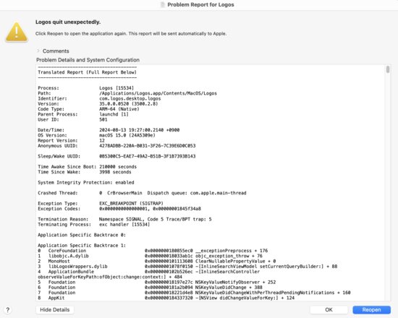Click '3998 seconds' time since wake

click(115, 172)
